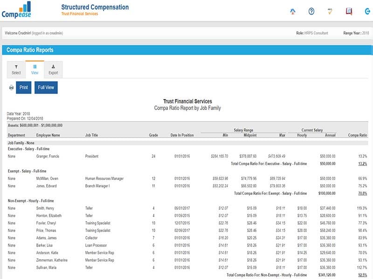Image resolution: width=373 pixels, height=279 pixels.
Task: Click the Compease logo
Action: coord(16,11)
